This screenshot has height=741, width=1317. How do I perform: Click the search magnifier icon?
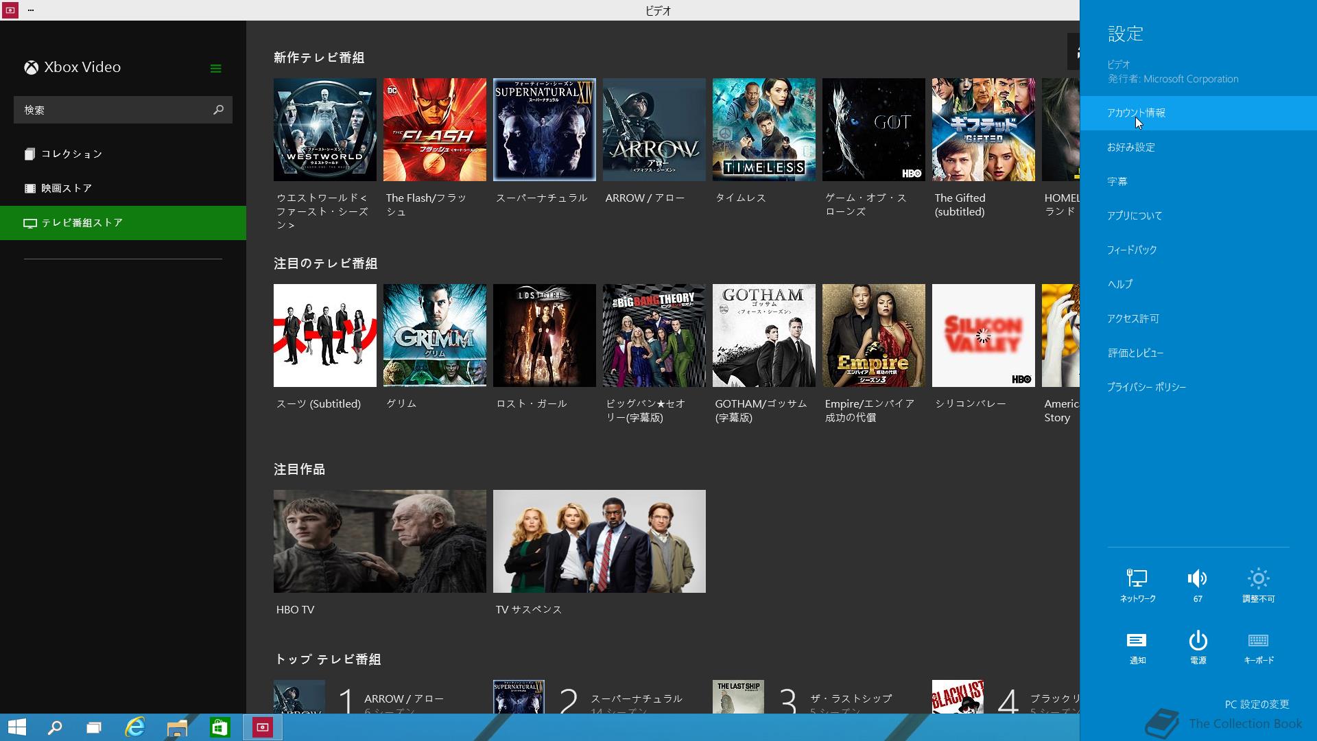(218, 110)
